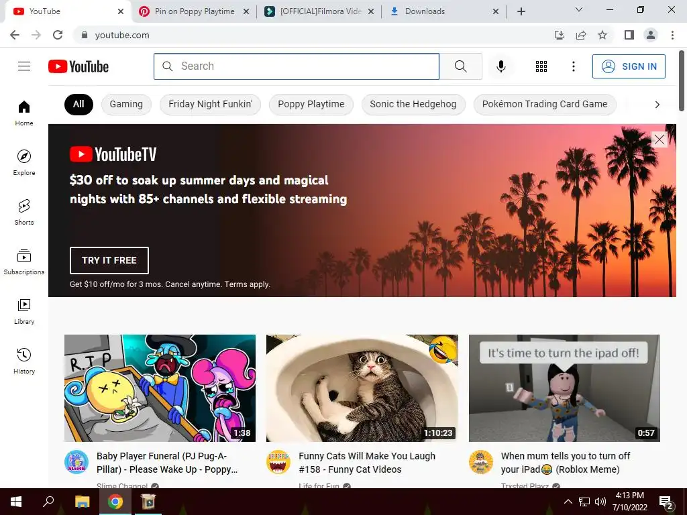687x515 pixels.
Task: Click Chrome icon in taskbar
Action: coord(115,502)
